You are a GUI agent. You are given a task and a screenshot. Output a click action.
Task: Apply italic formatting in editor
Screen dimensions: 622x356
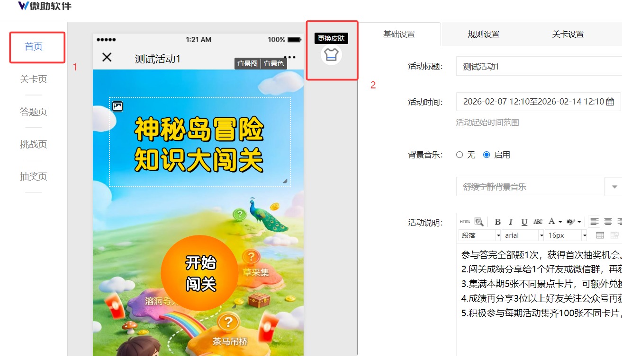[511, 222]
